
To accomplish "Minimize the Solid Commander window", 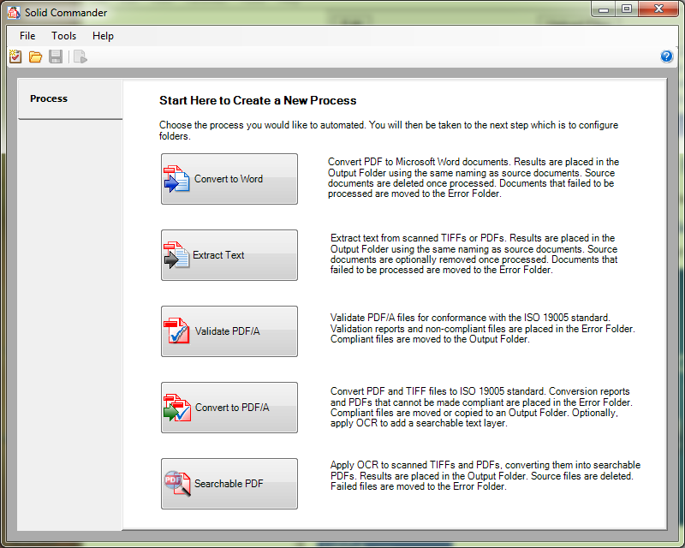I will point(605,9).
